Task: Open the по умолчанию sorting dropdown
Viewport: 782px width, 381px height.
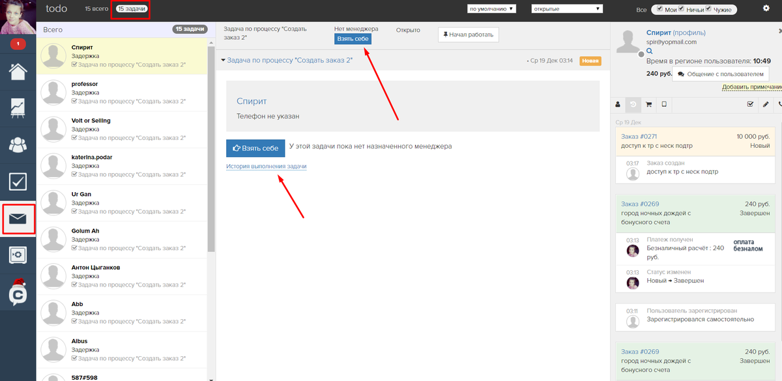Action: (x=492, y=9)
